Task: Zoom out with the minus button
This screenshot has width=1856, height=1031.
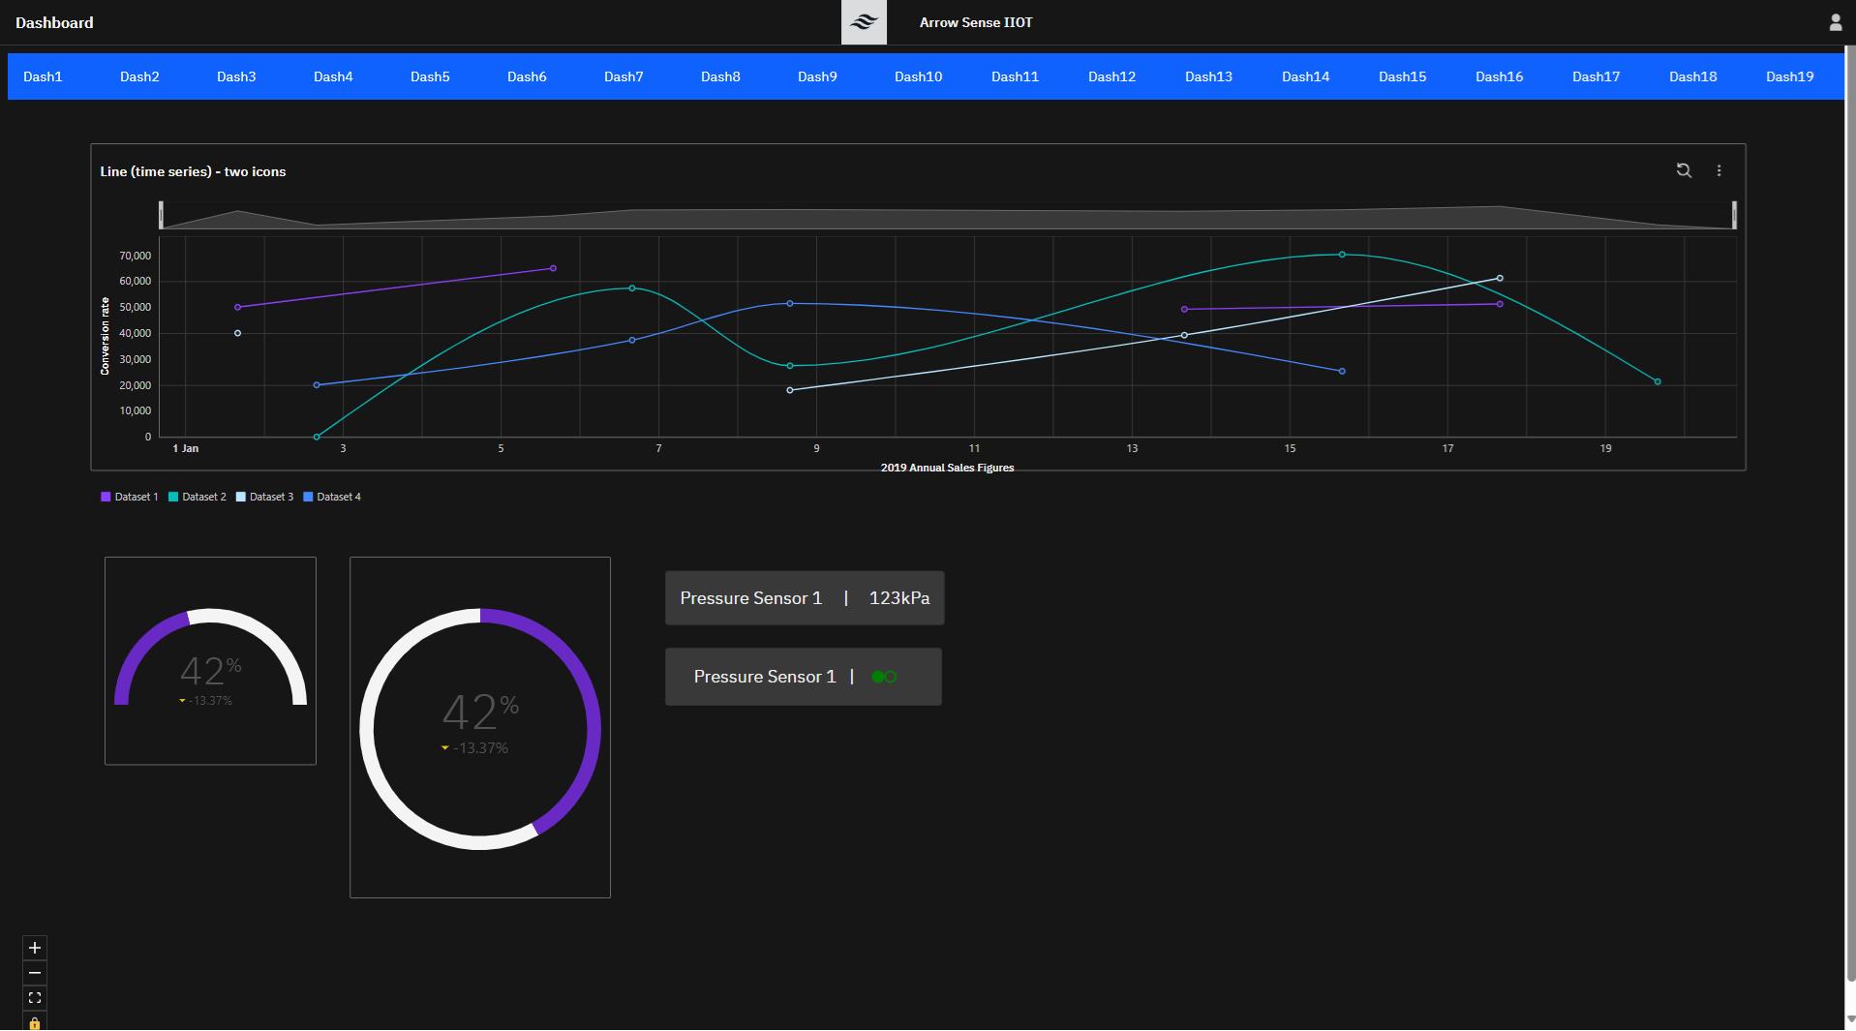Action: (x=35, y=973)
